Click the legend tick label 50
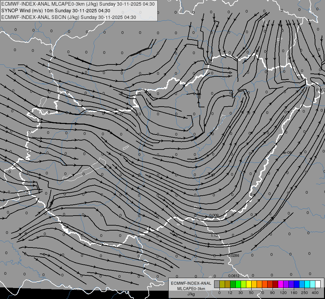The image size is (325, 299). [251, 293]
